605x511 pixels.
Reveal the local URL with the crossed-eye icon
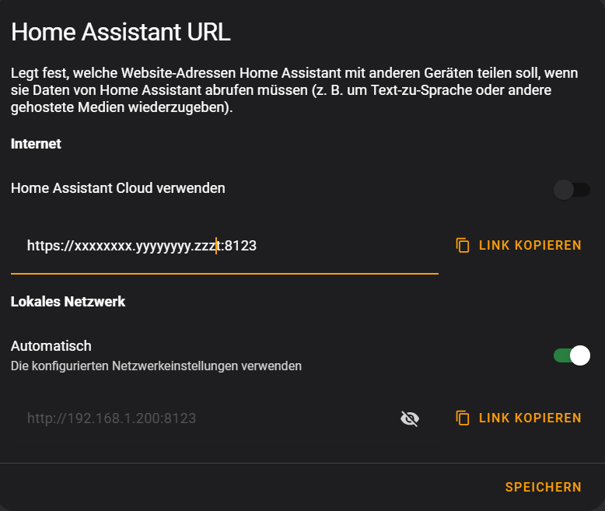(410, 418)
